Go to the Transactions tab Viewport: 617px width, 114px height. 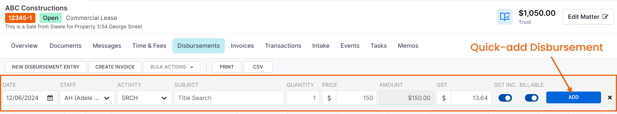click(283, 46)
